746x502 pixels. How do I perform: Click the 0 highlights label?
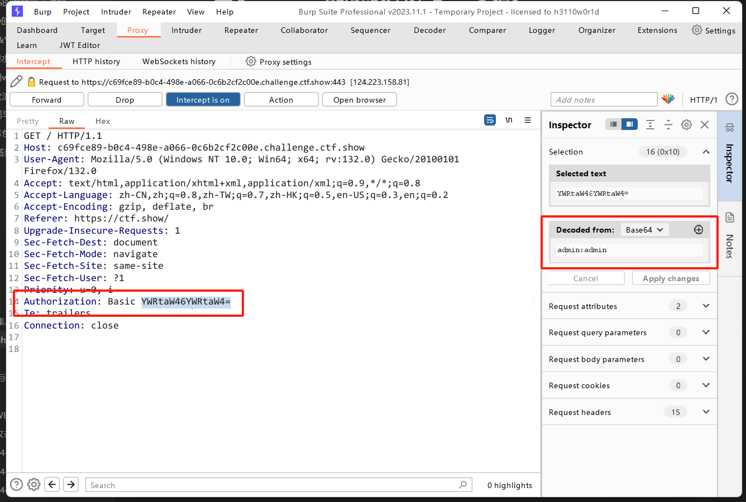pos(509,485)
